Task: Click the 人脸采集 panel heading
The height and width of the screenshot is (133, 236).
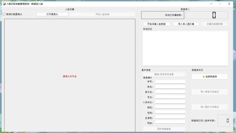Action: pyautogui.click(x=70, y=9)
